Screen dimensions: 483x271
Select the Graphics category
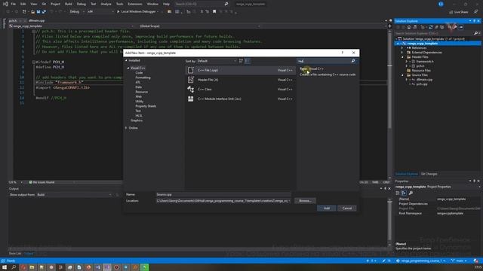click(x=137, y=120)
